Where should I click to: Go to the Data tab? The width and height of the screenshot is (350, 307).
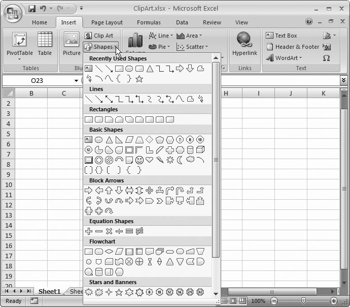click(x=182, y=22)
